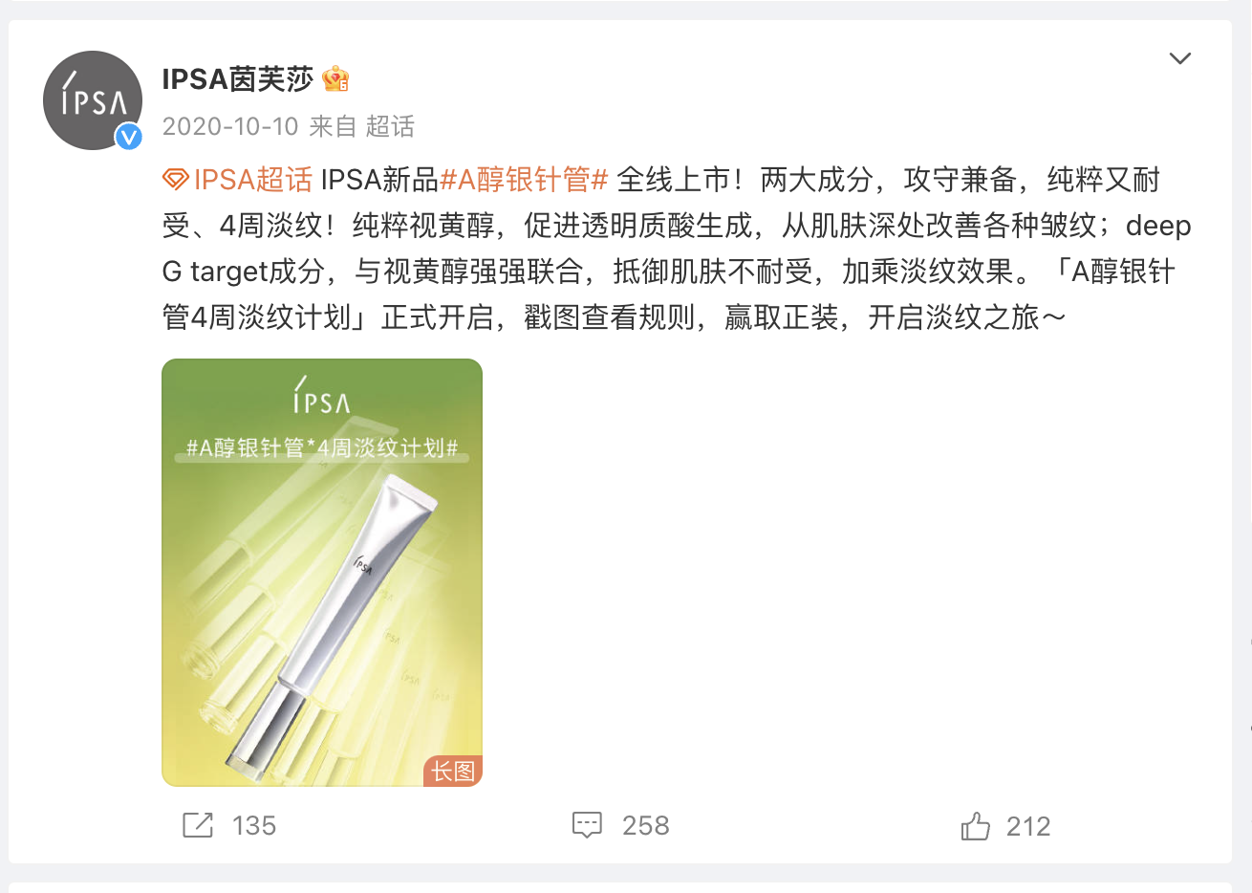Open the IPSA round profile avatar
Screen dimensions: 1252x893
[93, 100]
